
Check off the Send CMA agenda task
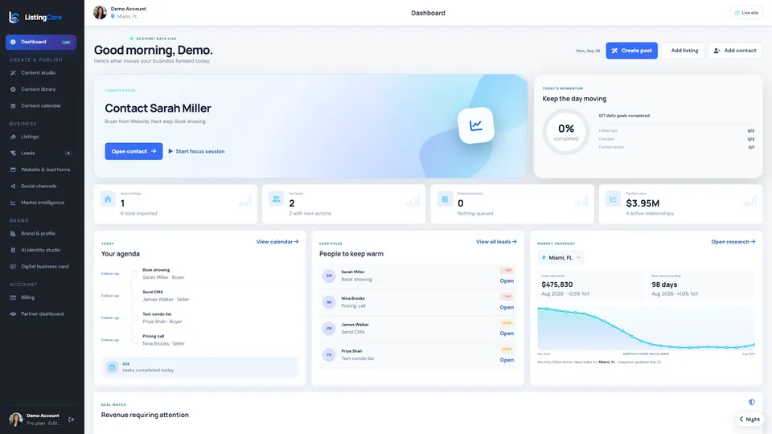click(135, 296)
